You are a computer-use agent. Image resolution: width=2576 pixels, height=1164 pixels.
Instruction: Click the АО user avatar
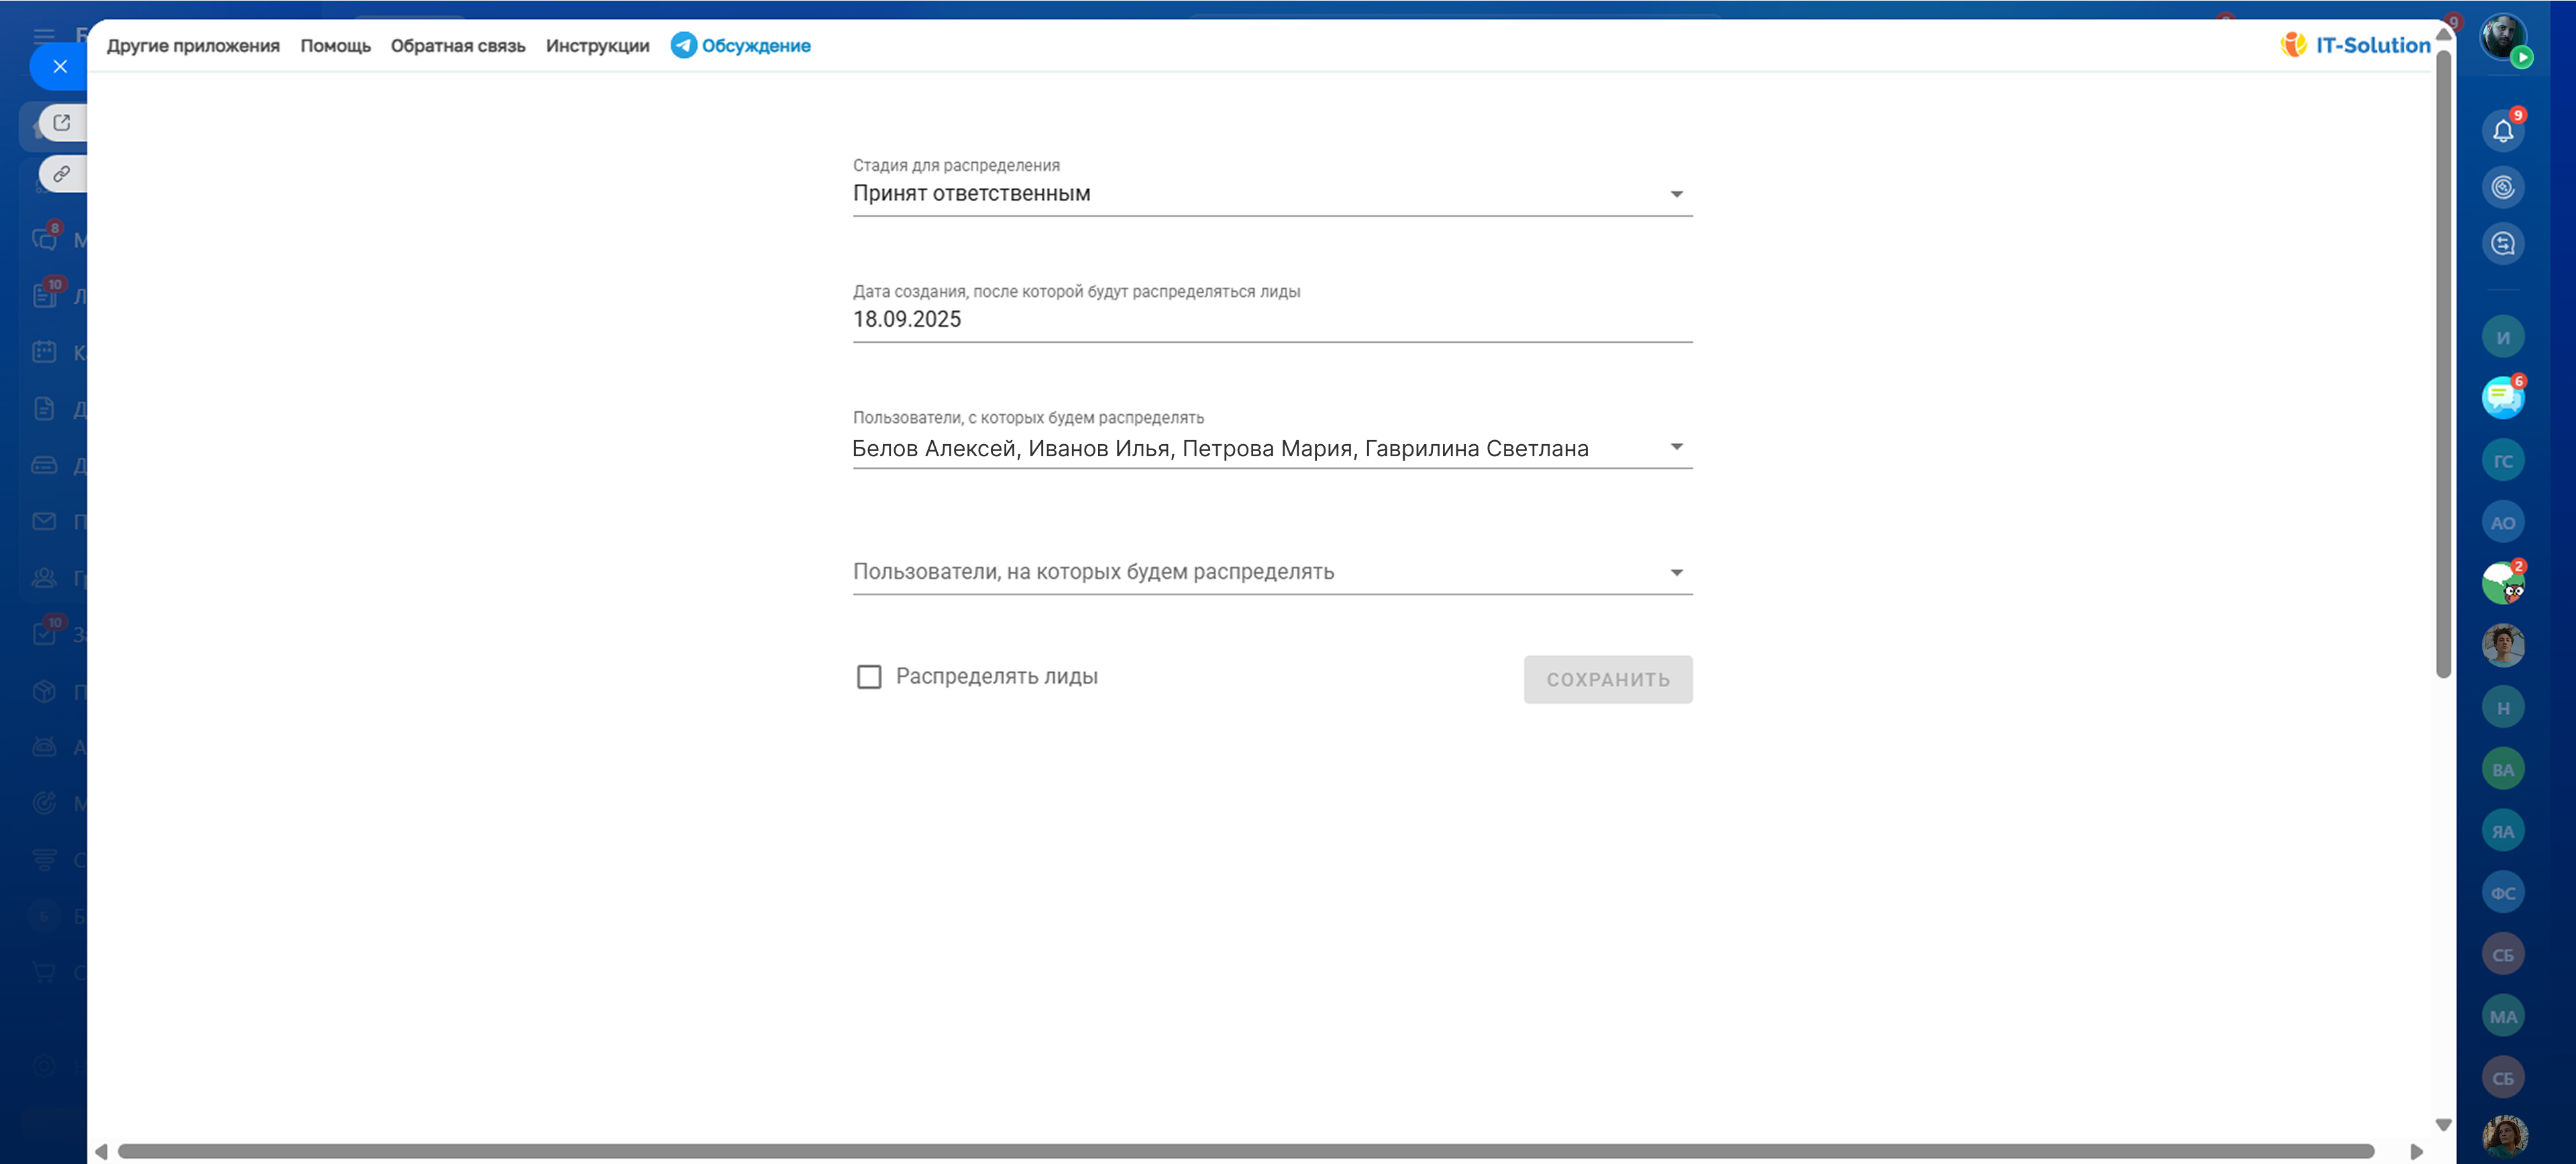click(x=2502, y=523)
